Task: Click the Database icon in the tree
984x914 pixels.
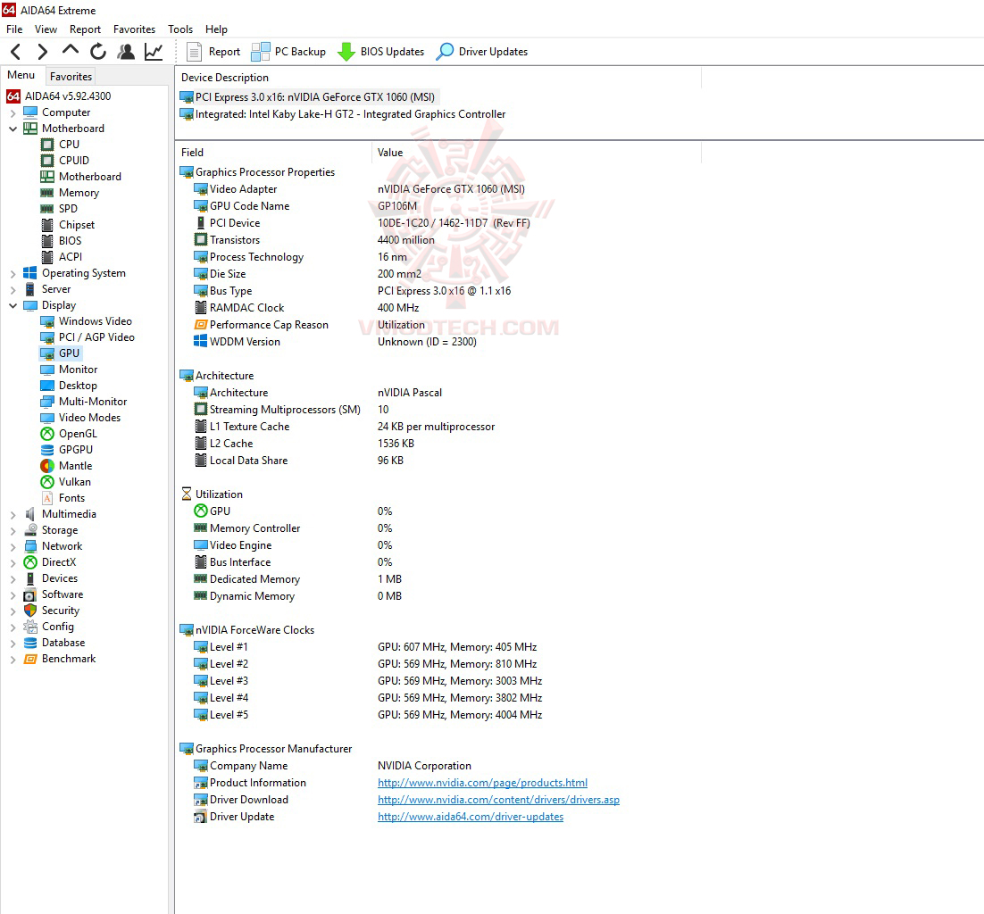Action: point(30,643)
